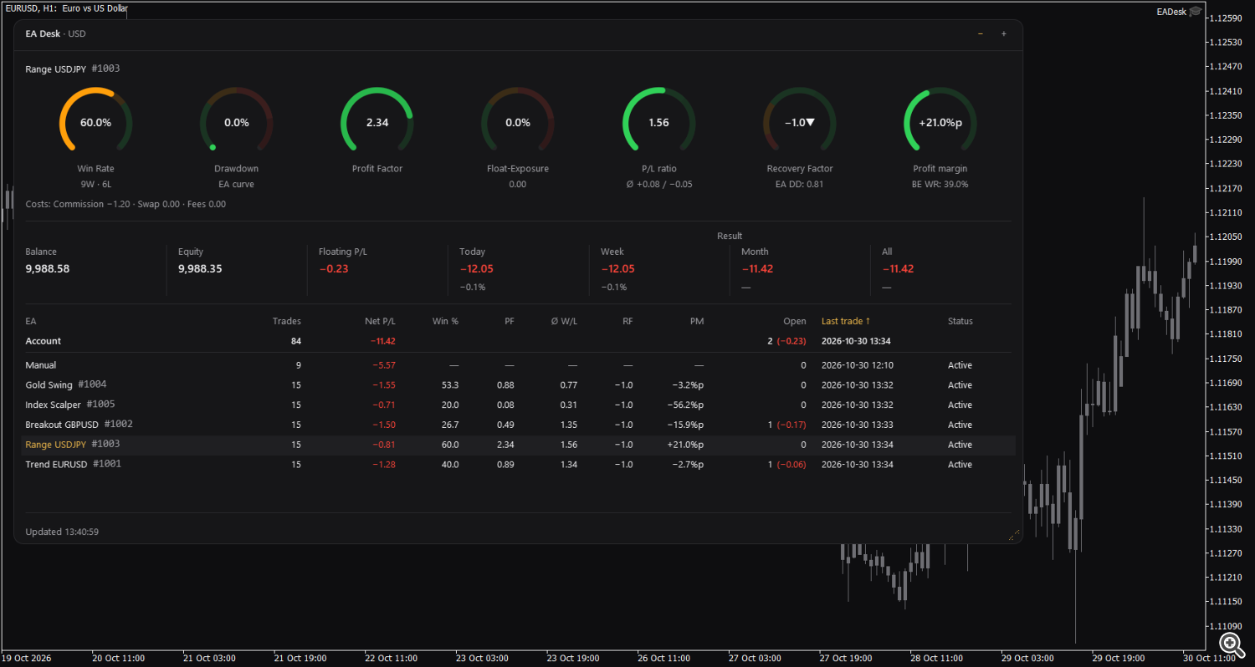Click the Costs commission line

(125, 204)
